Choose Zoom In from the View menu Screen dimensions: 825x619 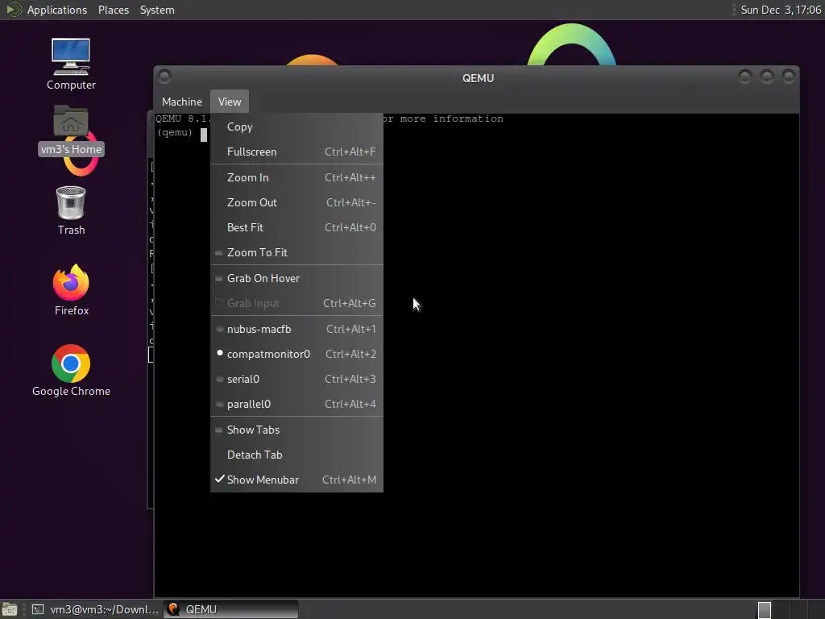[x=296, y=177]
